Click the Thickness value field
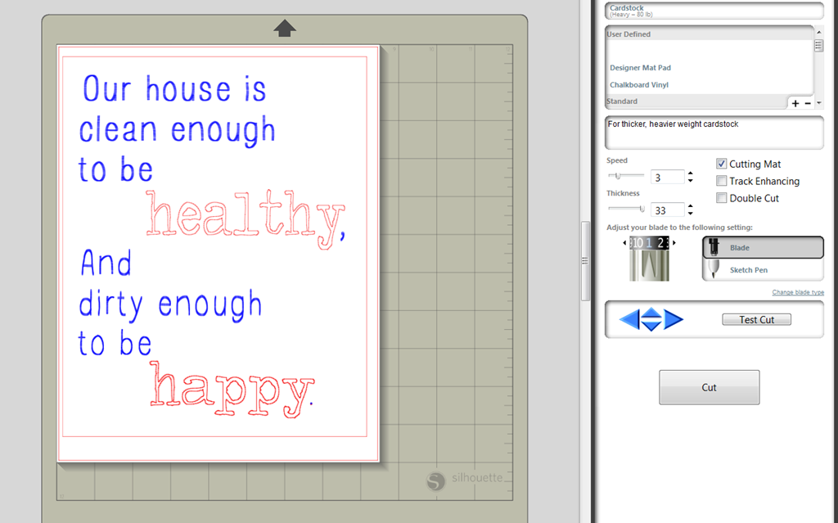The height and width of the screenshot is (523, 838). (x=668, y=210)
